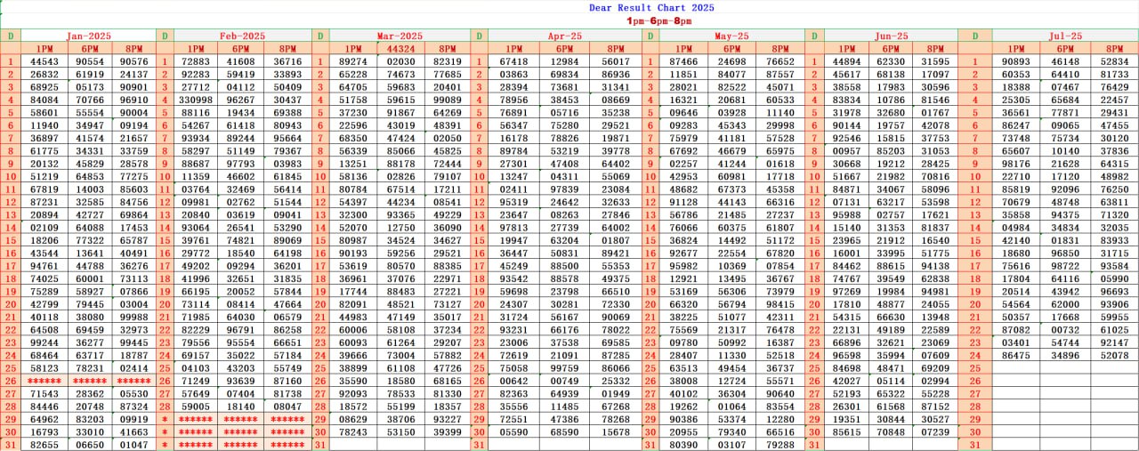
Task: Click the 6PM column header under Jul-25
Action: tap(1065, 48)
